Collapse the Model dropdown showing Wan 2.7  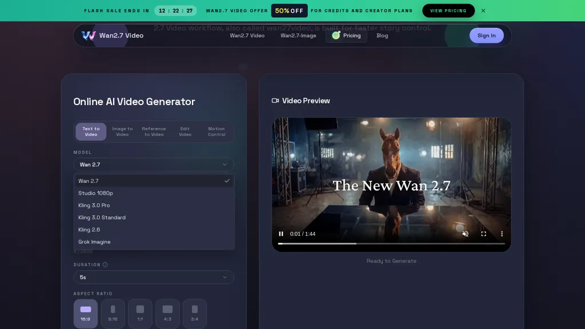[154, 164]
